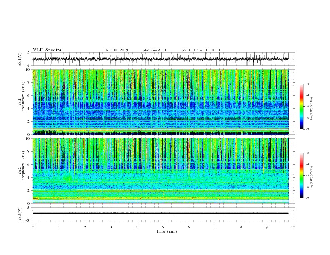Click the "ch.3(V)" vertical axis label
This screenshot has height=255, width=330.
pyautogui.click(x=20, y=214)
